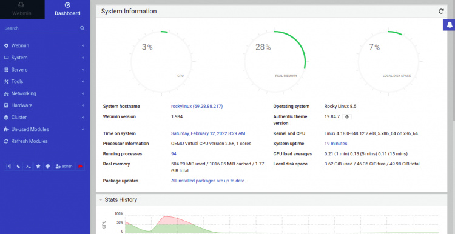Viewport: 455px width, 234px height.
Task: Click All installed packages are up to date
Action: [x=207, y=181]
